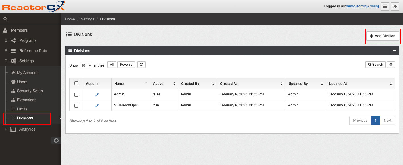The image size is (403, 165).
Task: Click the edit pencil for SEIMerchOps division
Action: click(x=97, y=106)
